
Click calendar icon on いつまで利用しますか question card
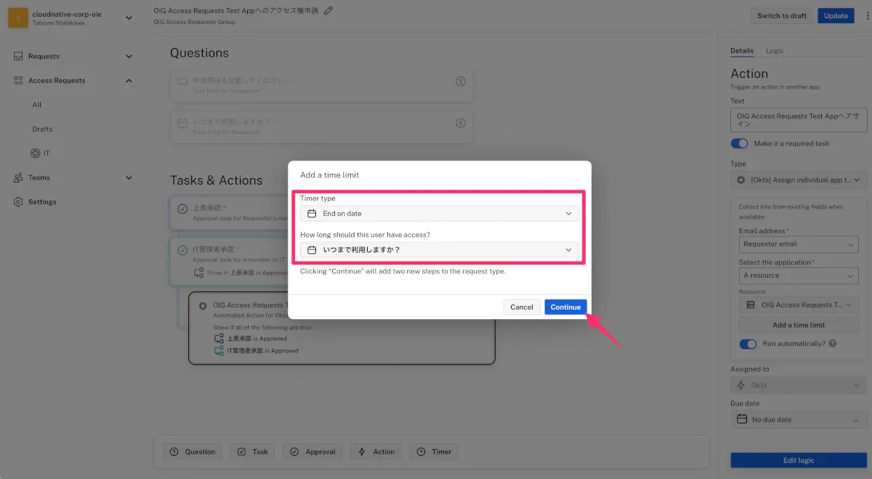182,123
